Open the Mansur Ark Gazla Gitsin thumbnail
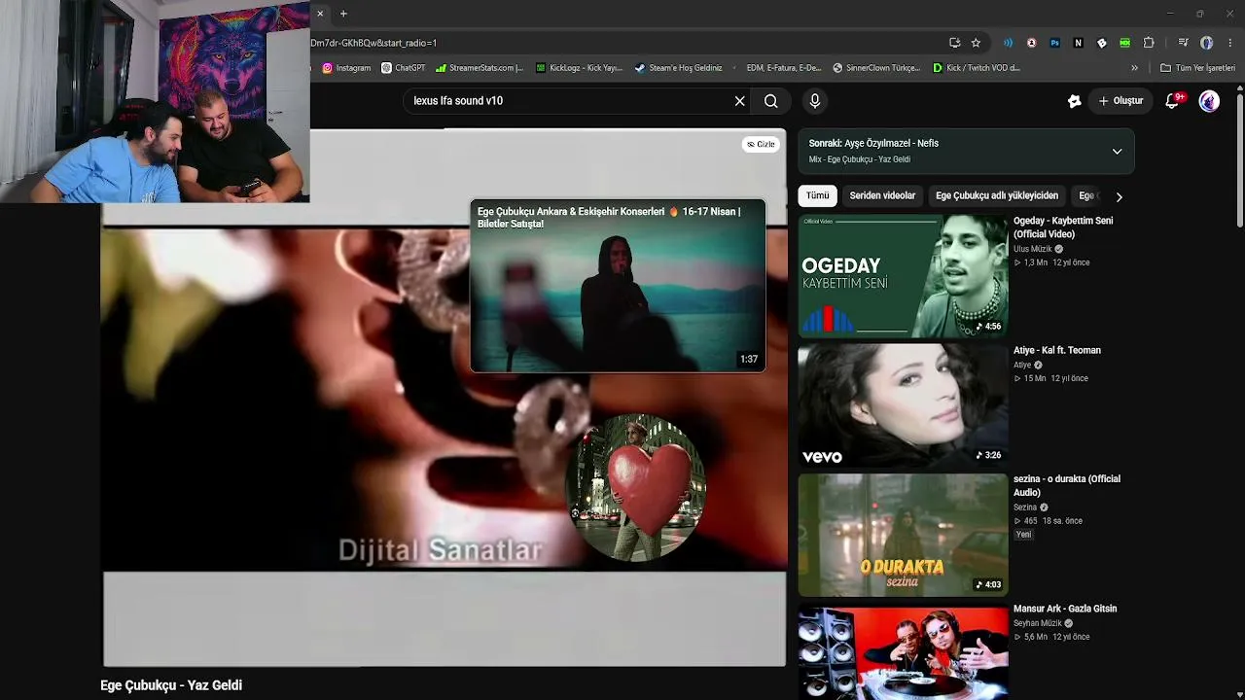The width and height of the screenshot is (1245, 700). pos(903,651)
